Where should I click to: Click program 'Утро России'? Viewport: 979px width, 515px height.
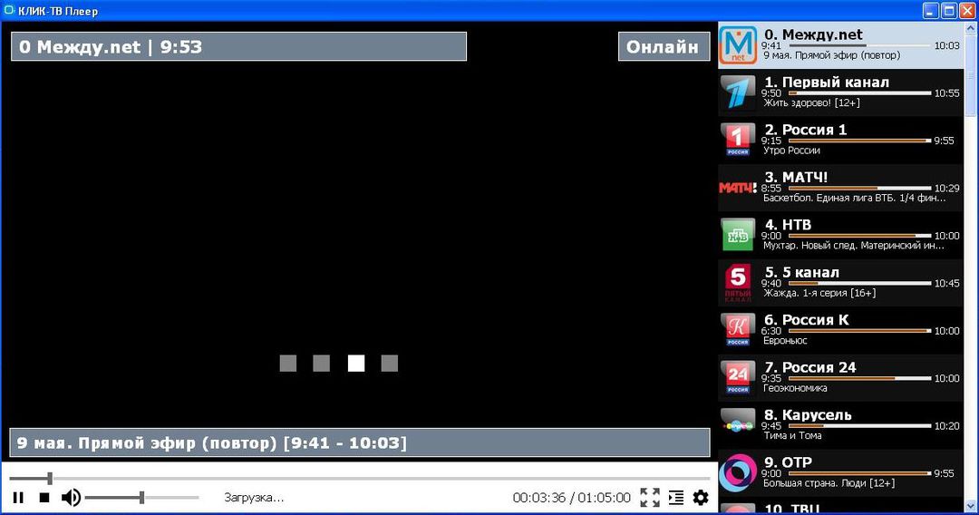(x=791, y=151)
